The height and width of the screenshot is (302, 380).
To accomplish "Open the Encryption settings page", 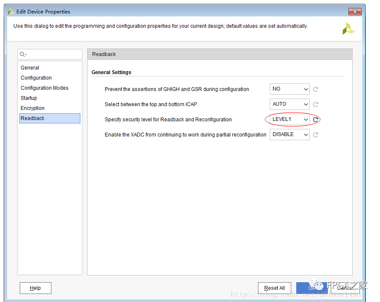I will coord(32,108).
